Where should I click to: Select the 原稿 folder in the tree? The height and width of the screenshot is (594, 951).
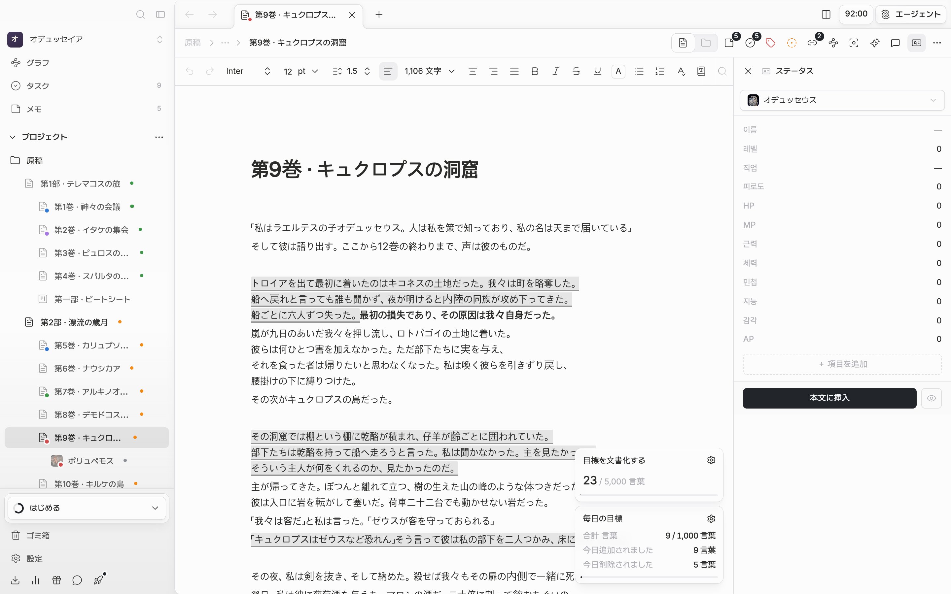coord(87,160)
